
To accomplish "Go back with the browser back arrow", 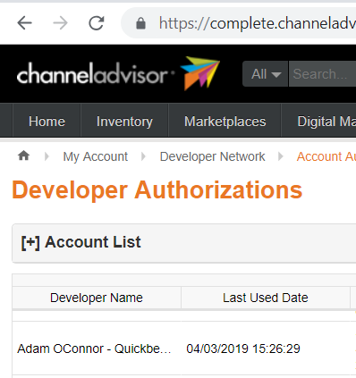I will pos(24,23).
